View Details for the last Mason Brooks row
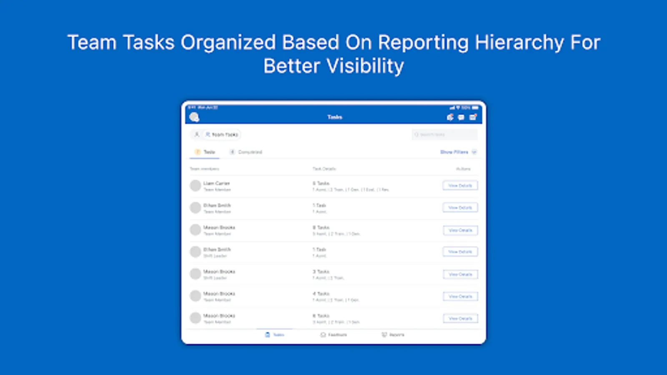The width and height of the screenshot is (667, 375). click(460, 318)
